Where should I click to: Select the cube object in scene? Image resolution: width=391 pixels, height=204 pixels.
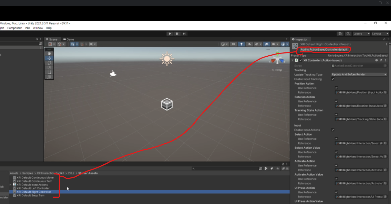tap(167, 104)
